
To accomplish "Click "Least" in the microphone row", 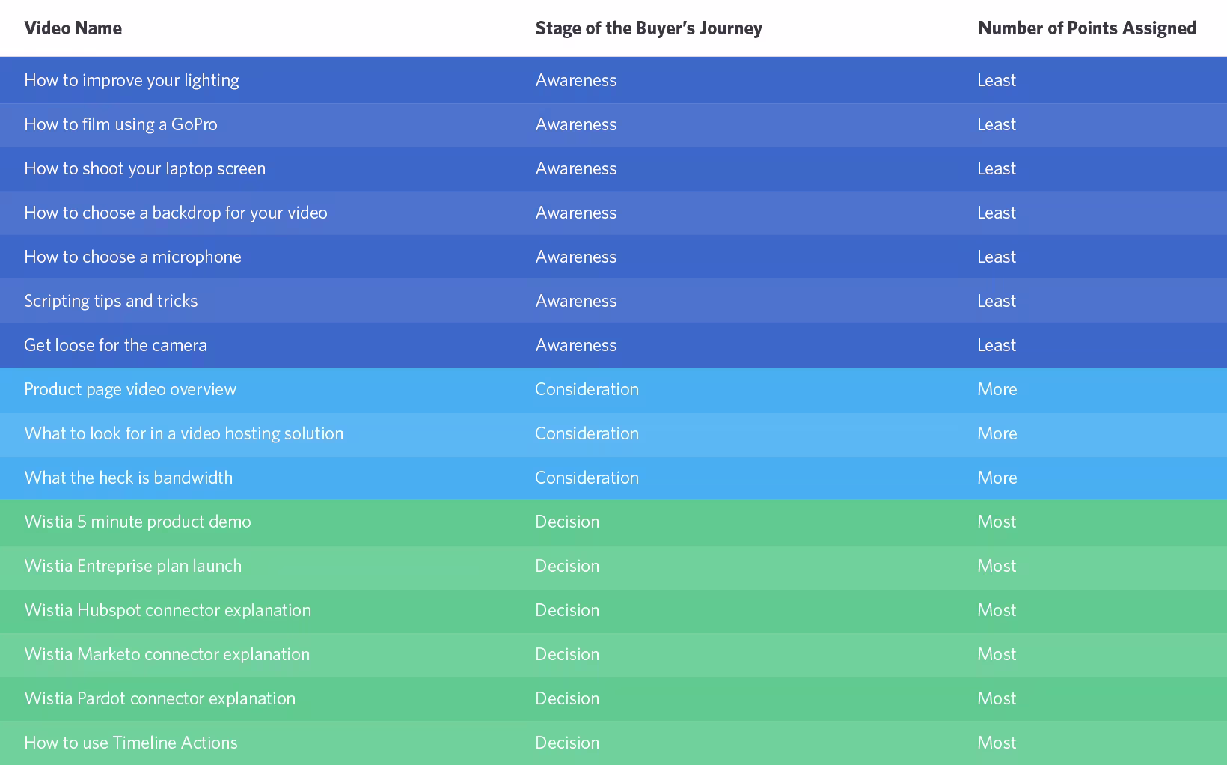I will (x=997, y=257).
